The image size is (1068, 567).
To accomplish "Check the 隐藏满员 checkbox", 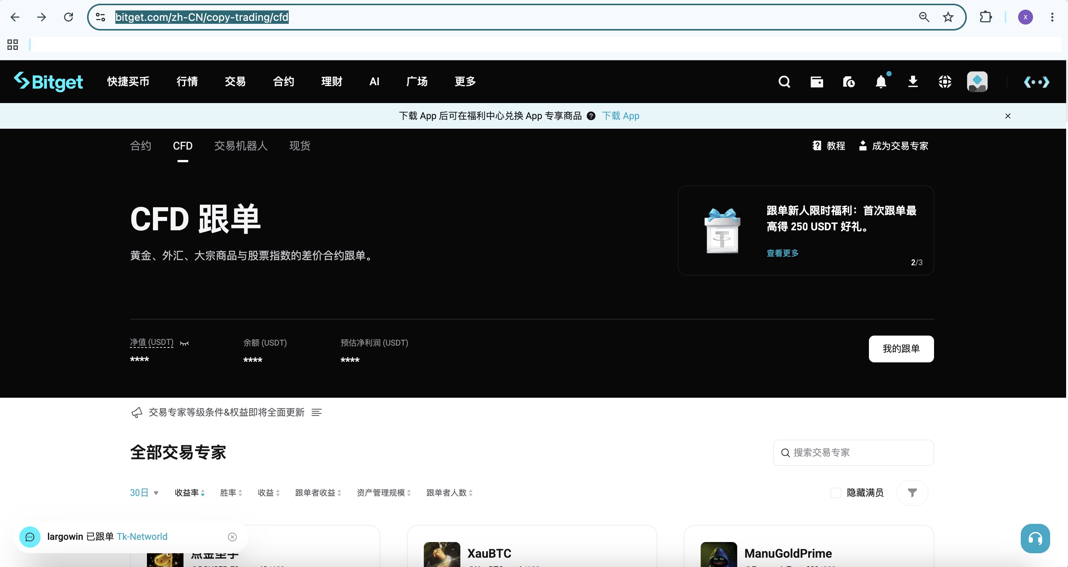I will point(836,492).
